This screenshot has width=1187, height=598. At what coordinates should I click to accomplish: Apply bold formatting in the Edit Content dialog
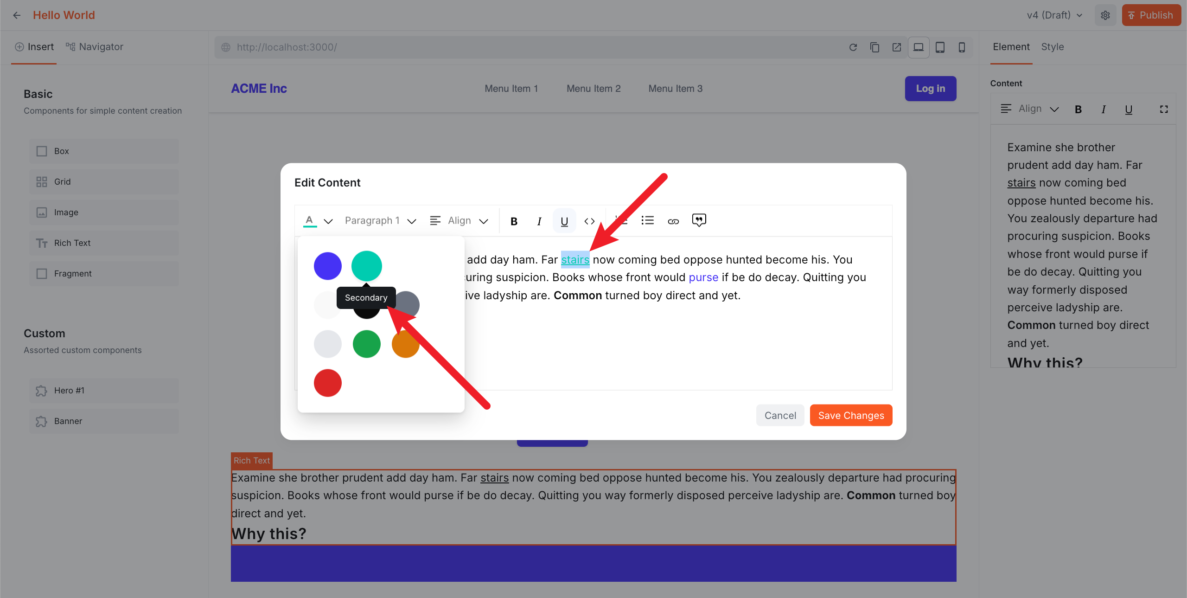pyautogui.click(x=514, y=221)
